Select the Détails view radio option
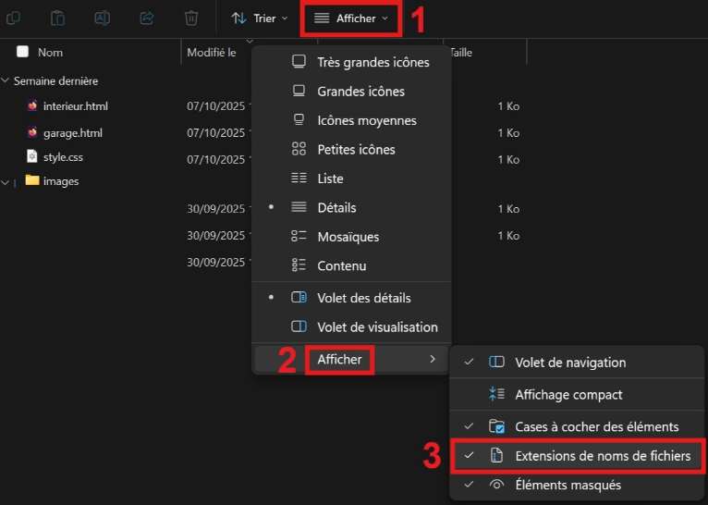 coord(336,208)
